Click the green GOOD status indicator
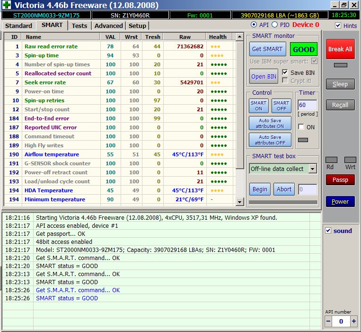Screen dimensions: 361x332 [x=303, y=49]
